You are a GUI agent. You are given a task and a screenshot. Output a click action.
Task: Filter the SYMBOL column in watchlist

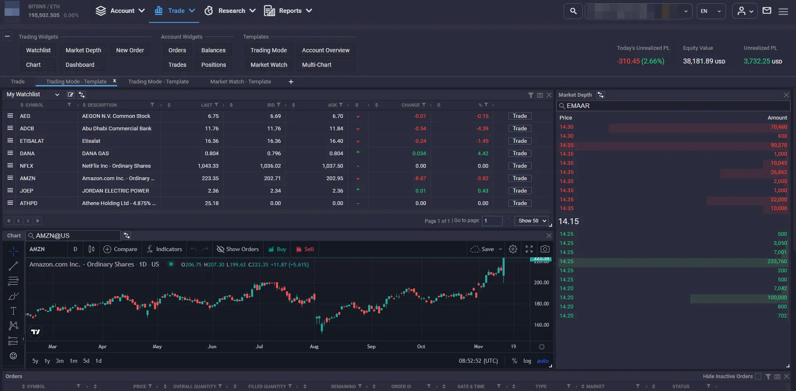pos(69,105)
